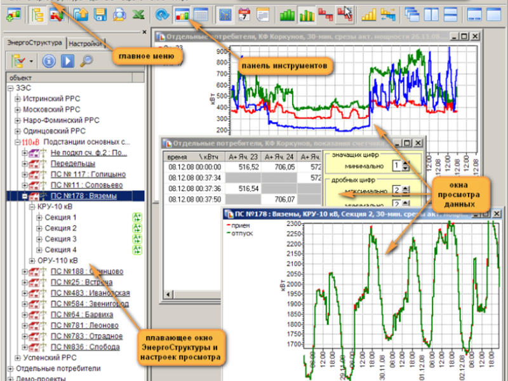The height and width of the screenshot is (381, 508).
Task: Click the open folder with up arrow icon
Action: (x=81, y=15)
